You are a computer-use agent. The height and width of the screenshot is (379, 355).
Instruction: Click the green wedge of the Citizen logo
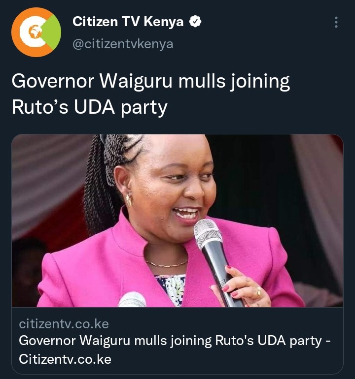click(x=51, y=32)
